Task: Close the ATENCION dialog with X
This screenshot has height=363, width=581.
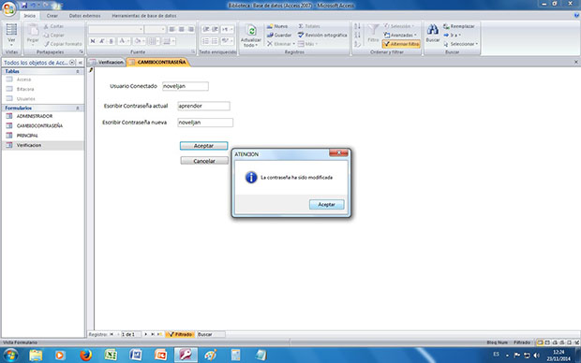Action: (338, 152)
